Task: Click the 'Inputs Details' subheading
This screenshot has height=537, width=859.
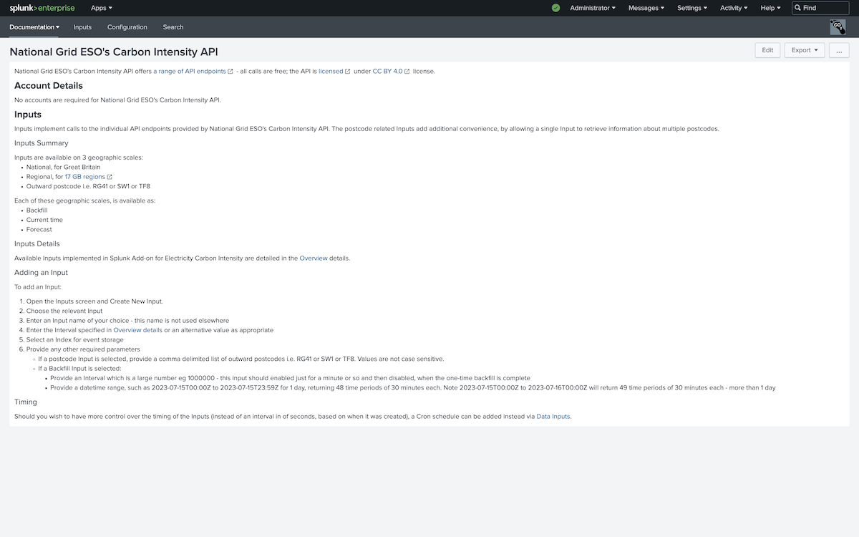Action: pyautogui.click(x=37, y=244)
